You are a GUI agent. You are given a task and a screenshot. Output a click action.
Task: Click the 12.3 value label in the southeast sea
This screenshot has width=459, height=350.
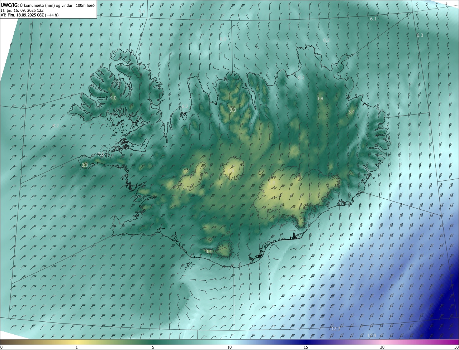[336, 329]
